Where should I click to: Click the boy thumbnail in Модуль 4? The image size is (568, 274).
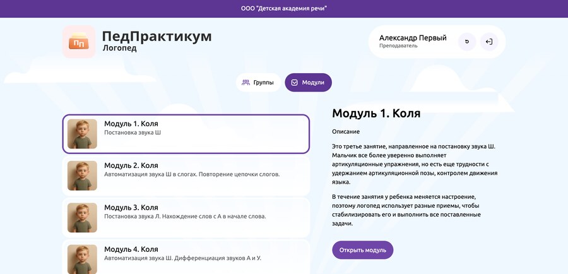(x=82, y=259)
